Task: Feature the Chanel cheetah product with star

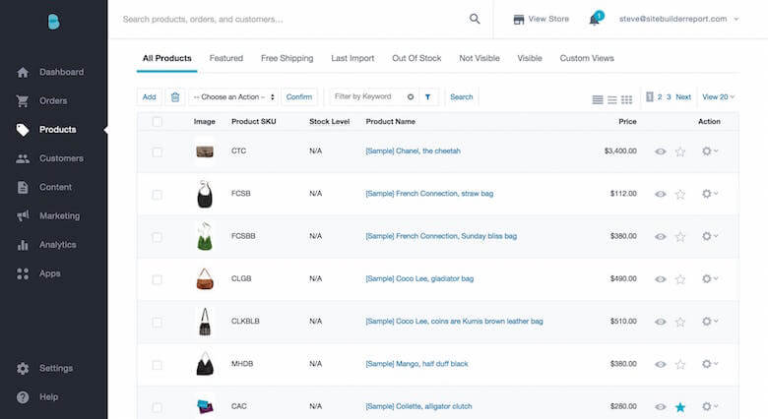Action: (680, 152)
